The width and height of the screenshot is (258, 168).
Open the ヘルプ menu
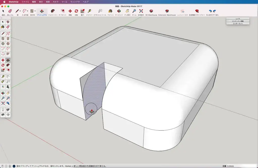(x=86, y=2)
